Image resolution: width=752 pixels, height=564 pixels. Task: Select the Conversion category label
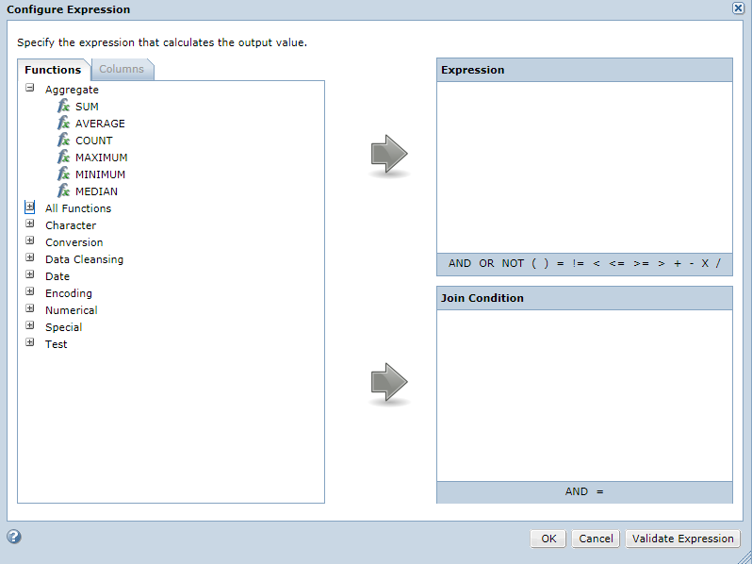pyautogui.click(x=74, y=242)
